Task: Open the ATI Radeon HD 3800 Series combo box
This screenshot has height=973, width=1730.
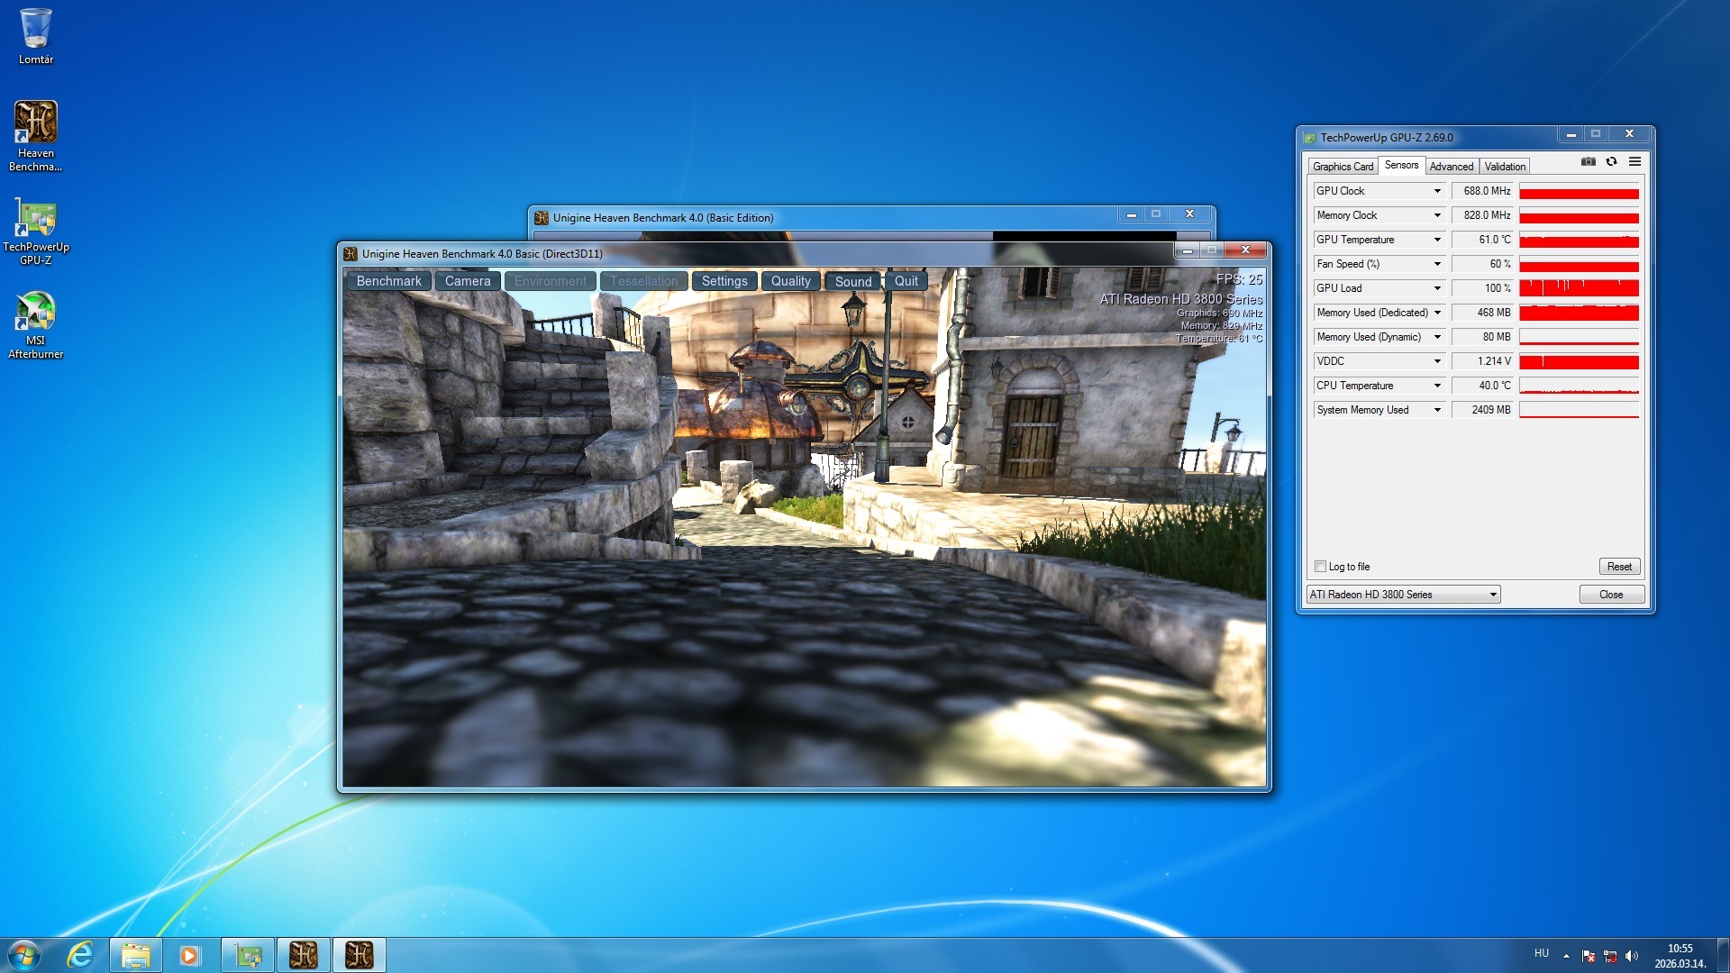Action: coord(1403,595)
